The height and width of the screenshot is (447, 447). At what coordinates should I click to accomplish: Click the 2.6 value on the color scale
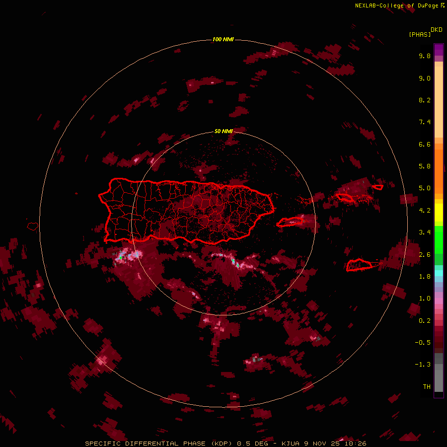click(425, 255)
